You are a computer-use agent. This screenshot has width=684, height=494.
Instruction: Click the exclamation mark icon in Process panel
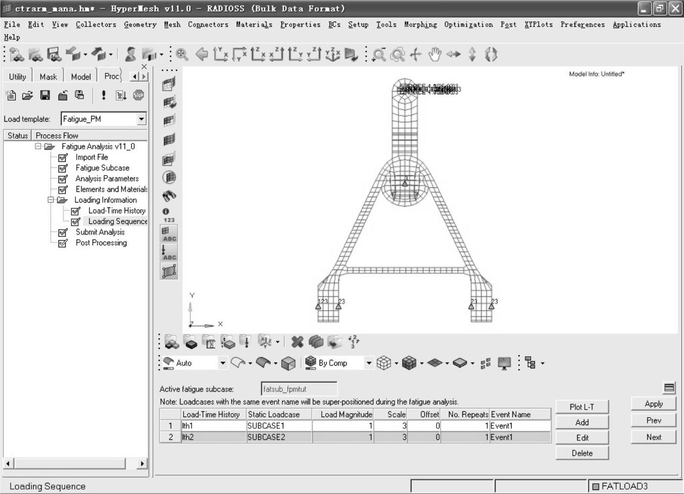[104, 95]
